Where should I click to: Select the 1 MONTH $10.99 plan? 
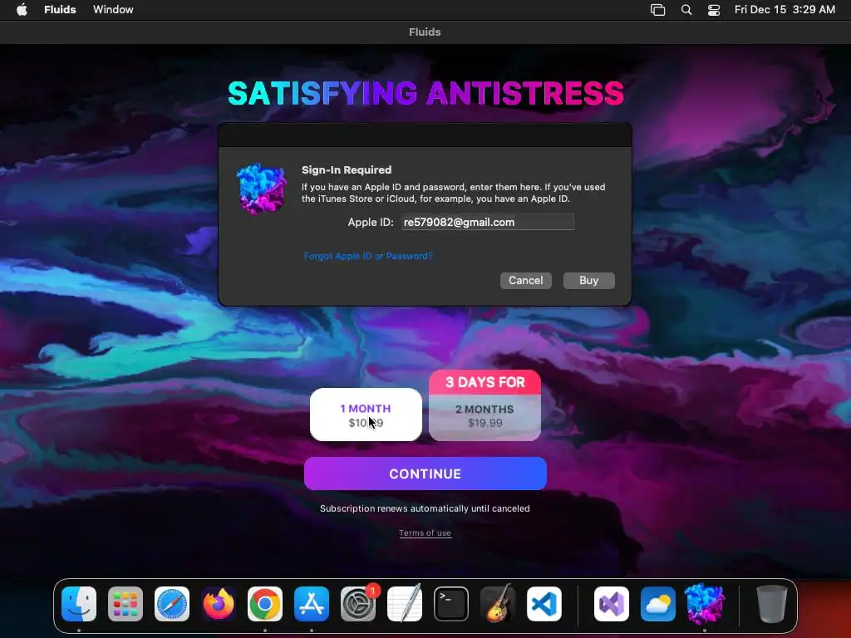tap(366, 415)
